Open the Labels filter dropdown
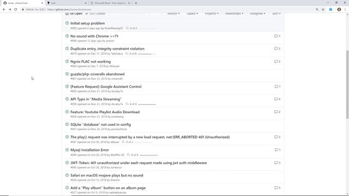Screen dimensions: 349x196 (x=192, y=14)
